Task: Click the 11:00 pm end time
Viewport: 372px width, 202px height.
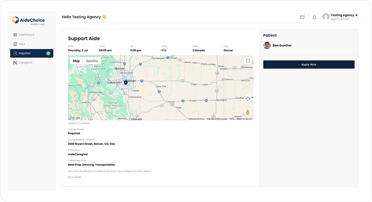Action: pyautogui.click(x=136, y=50)
